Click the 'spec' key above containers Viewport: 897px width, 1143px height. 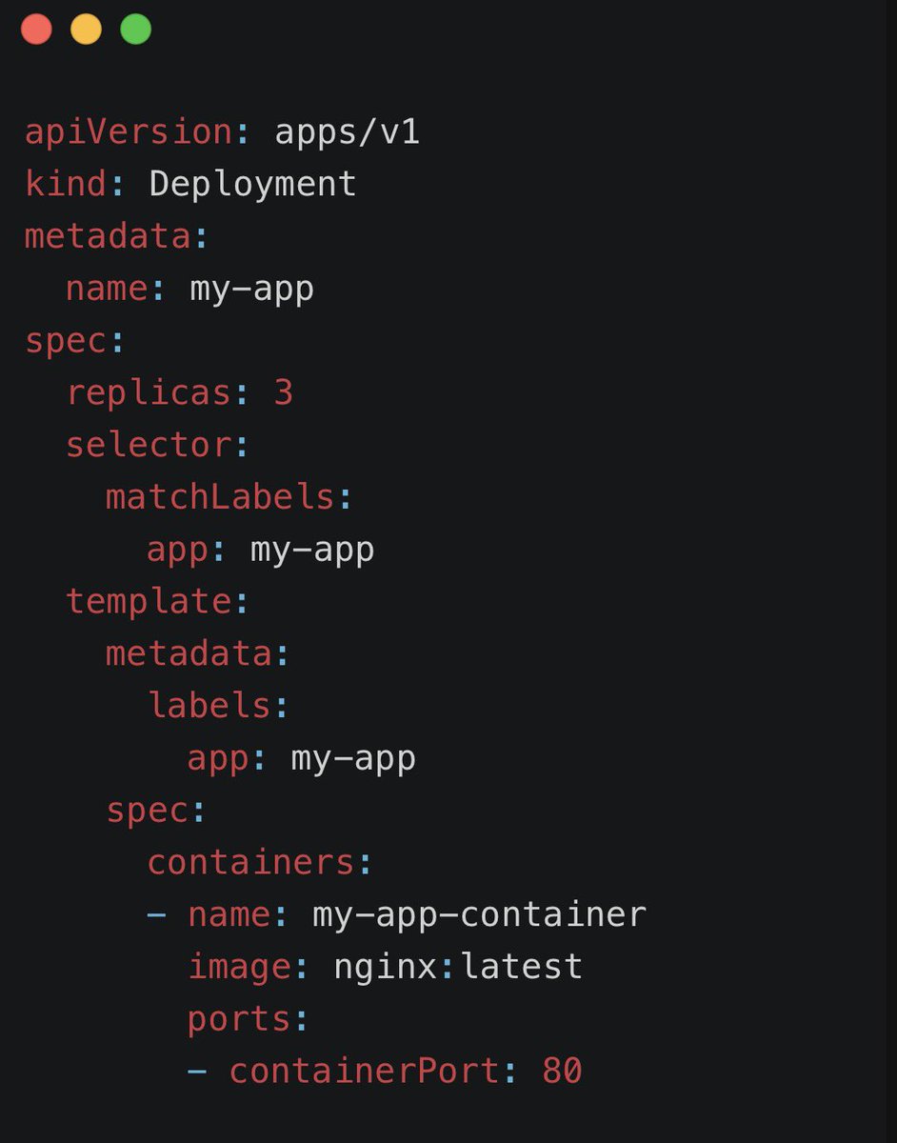coord(148,811)
